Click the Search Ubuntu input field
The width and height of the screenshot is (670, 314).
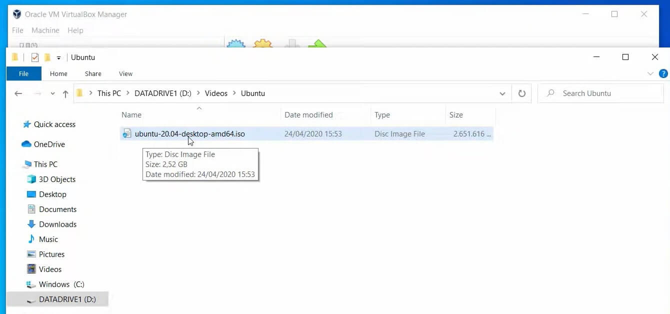(605, 93)
